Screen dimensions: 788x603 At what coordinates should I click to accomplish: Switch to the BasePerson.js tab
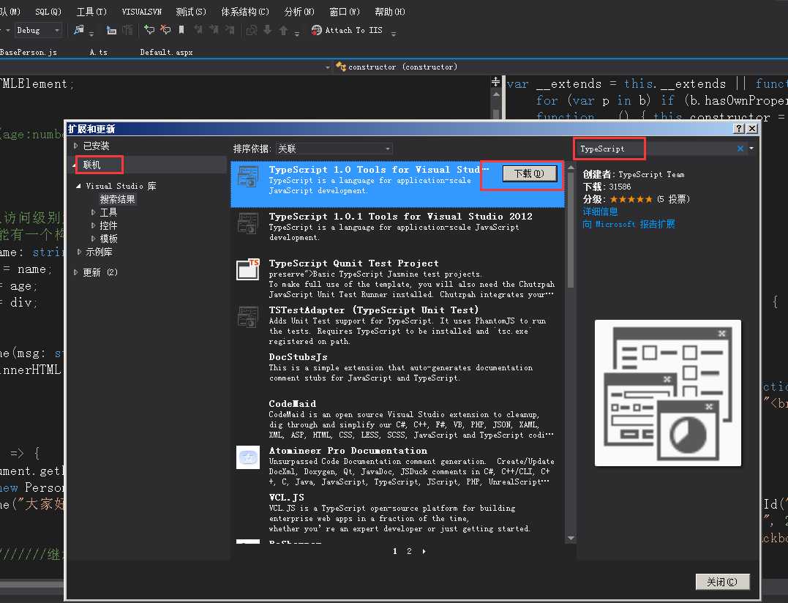click(29, 52)
